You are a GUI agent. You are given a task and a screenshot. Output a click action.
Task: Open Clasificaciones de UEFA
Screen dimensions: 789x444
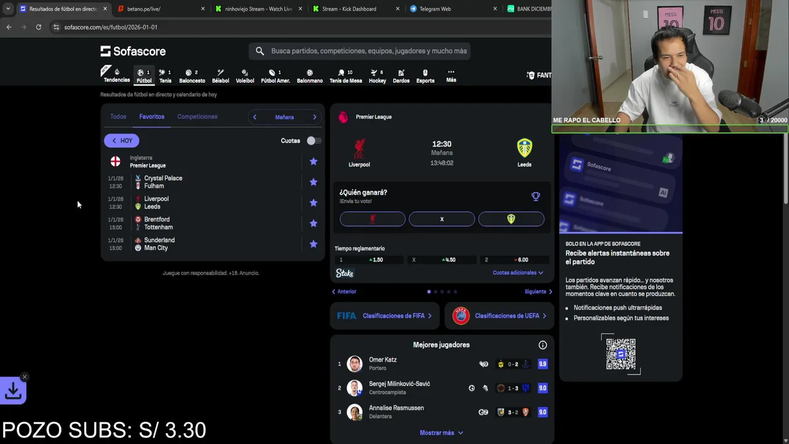pyautogui.click(x=499, y=316)
